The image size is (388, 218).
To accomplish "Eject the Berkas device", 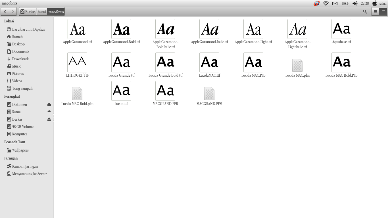I will tap(49, 119).
